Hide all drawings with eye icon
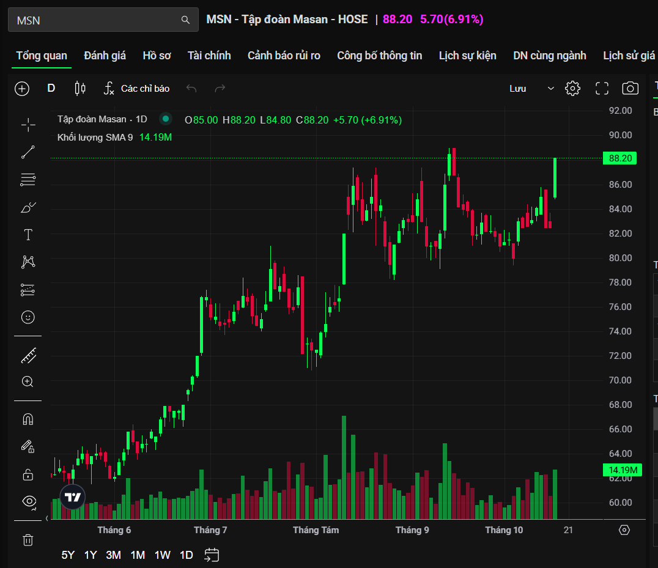658x568 pixels. 28,501
